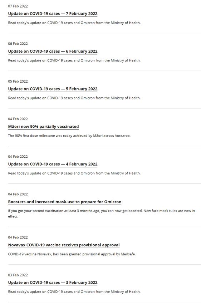Click summary text under the 7 February update
Screen dimensions: 201x304
tap(74, 23)
